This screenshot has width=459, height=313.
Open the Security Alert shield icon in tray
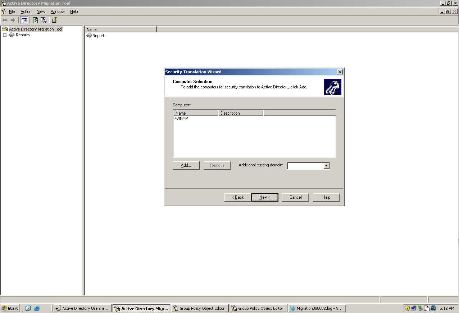(407, 308)
